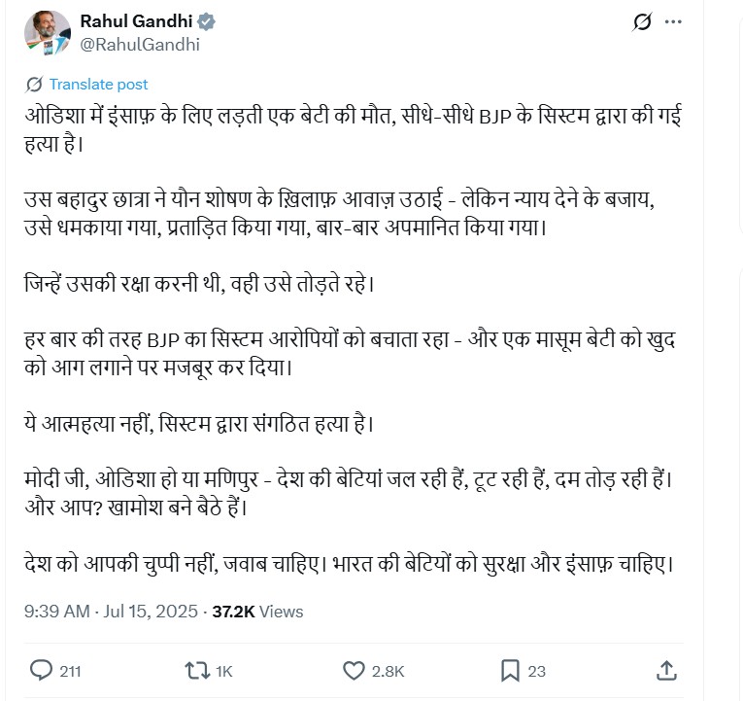Bookmark this post using bookmark icon
This screenshot has height=701, width=743.
(510, 670)
